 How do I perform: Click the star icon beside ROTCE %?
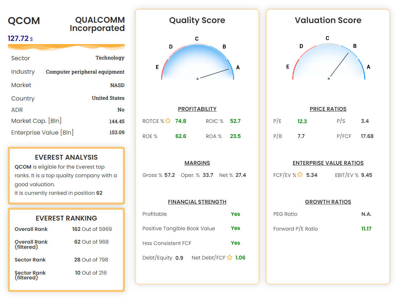[168, 121]
